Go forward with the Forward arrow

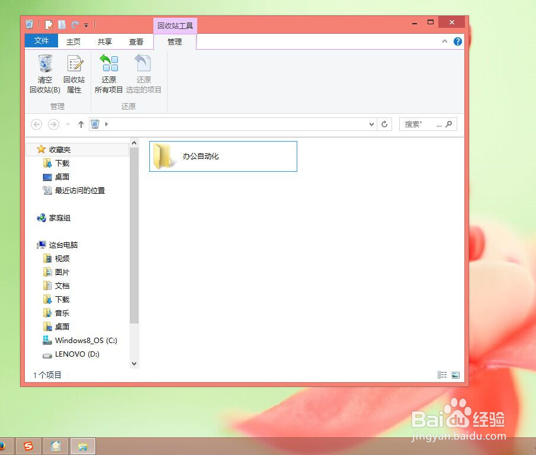click(x=53, y=124)
